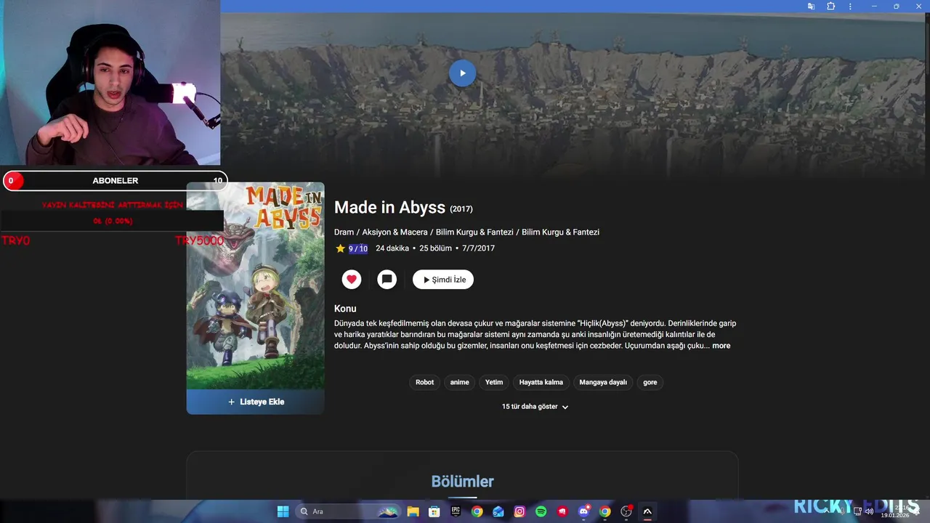Select the Mangaya dayalı tag
The width and height of the screenshot is (930, 523).
[603, 382]
